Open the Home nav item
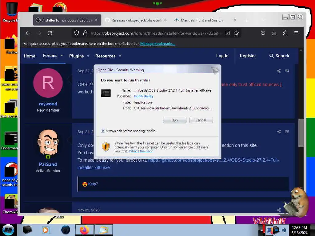Image resolution: width=315 pixels, height=236 pixels. [x=30, y=56]
